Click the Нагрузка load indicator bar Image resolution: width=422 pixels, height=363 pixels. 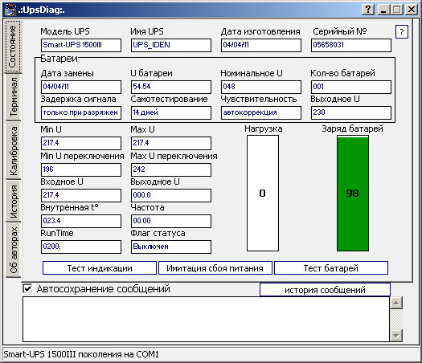tap(263, 194)
